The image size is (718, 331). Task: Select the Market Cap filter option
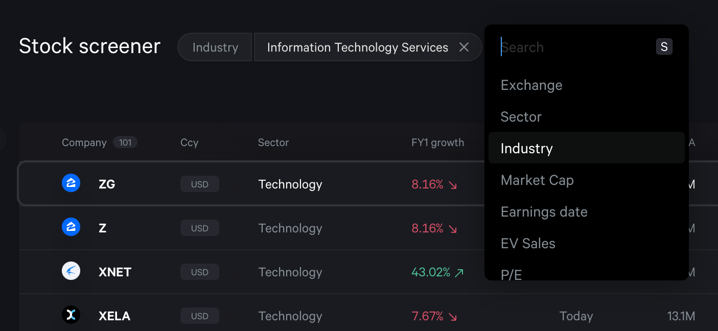click(537, 180)
